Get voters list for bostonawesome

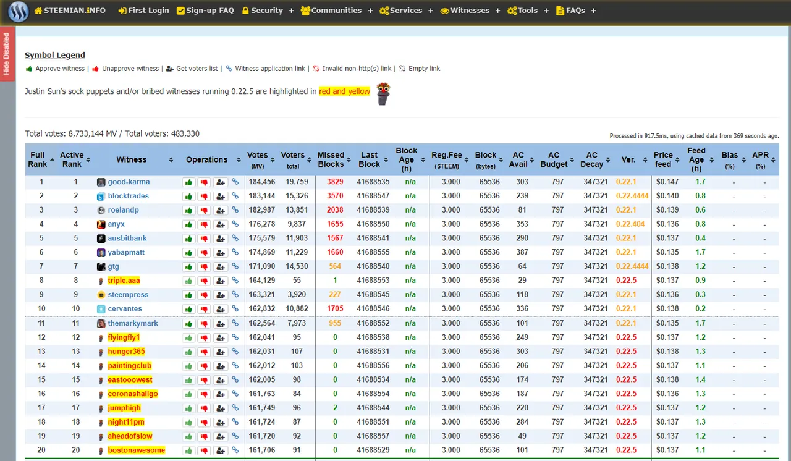click(221, 451)
